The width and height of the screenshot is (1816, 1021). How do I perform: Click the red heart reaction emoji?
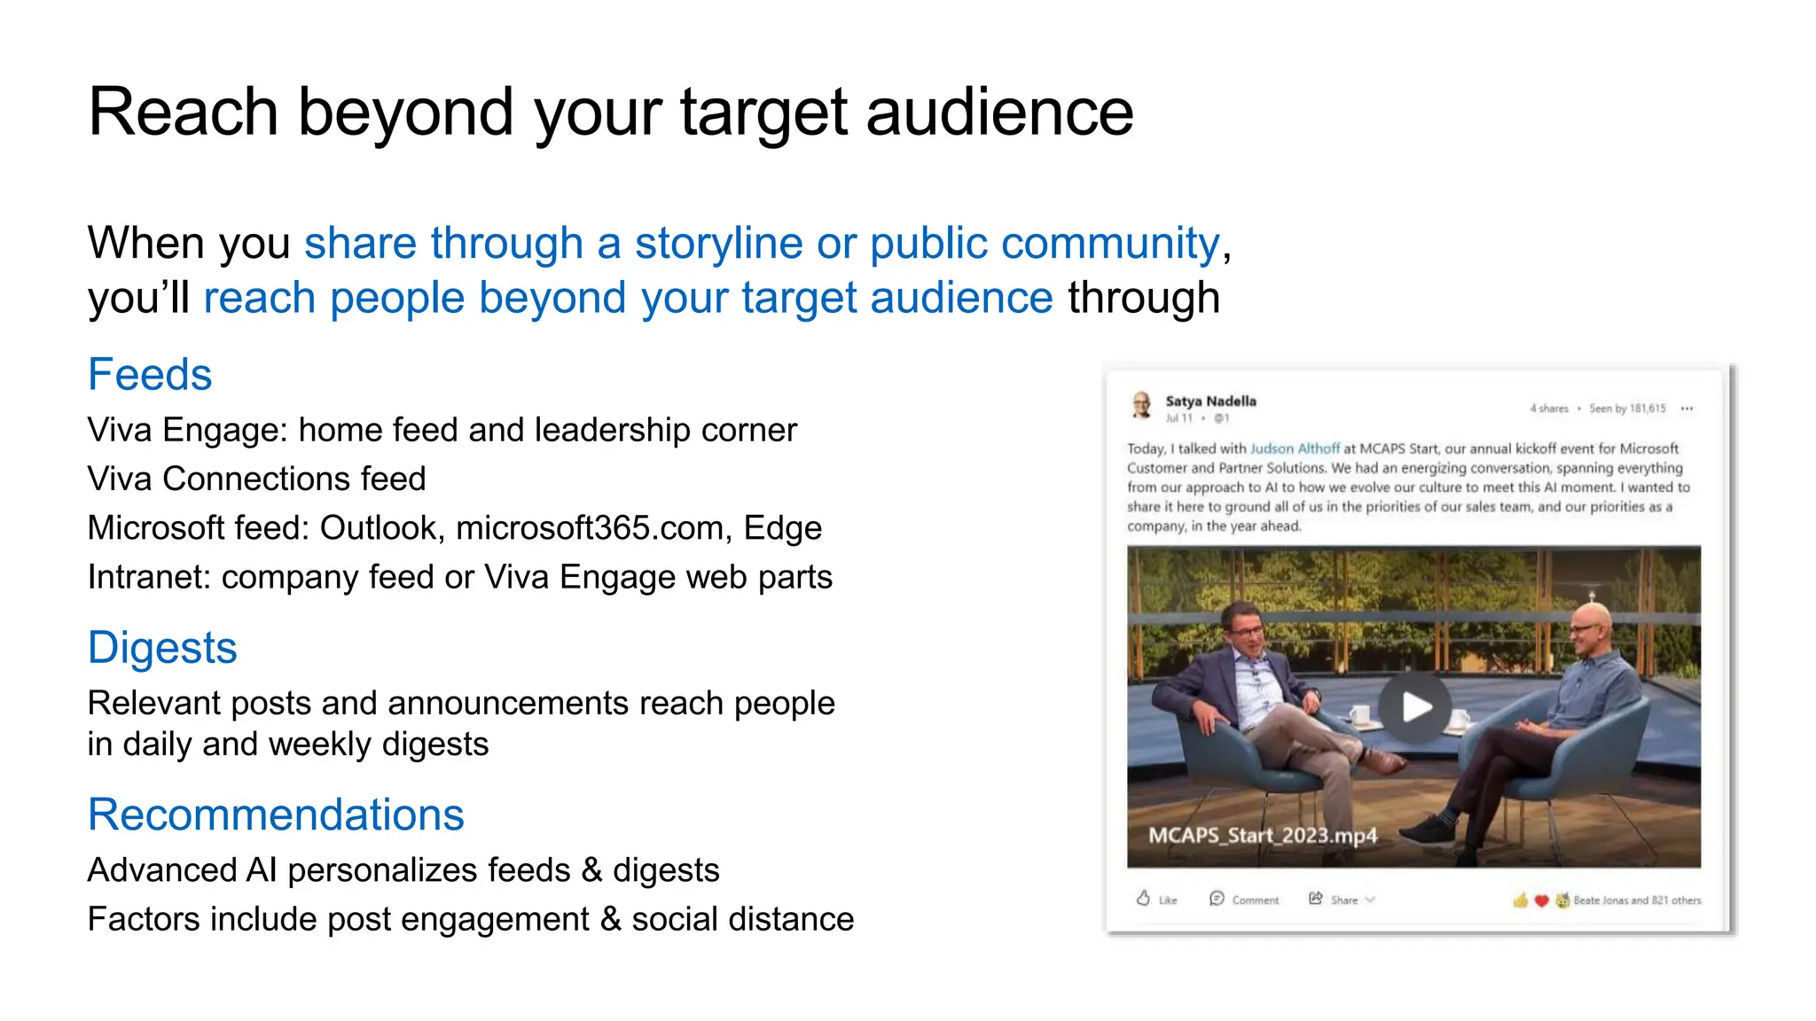1541,900
